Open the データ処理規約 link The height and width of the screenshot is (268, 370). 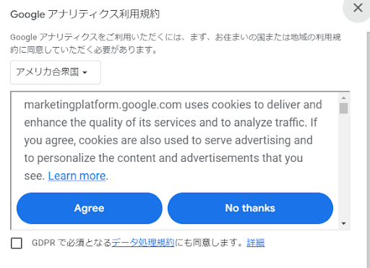tap(143, 243)
